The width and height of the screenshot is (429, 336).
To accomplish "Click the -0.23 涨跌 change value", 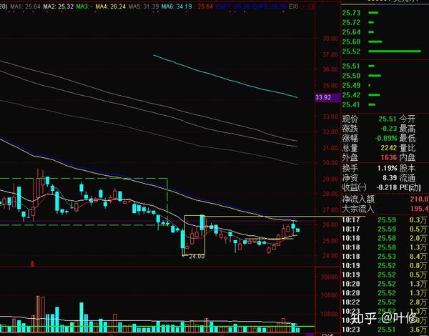I will pyautogui.click(x=388, y=129).
